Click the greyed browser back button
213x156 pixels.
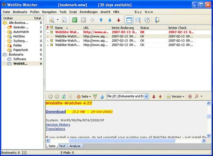pyautogui.click(x=50, y=96)
